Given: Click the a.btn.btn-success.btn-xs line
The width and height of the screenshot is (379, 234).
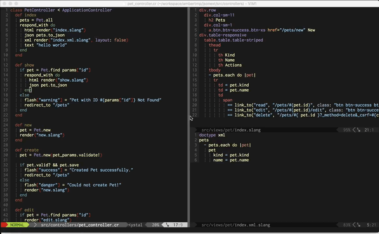Looking at the screenshot, I should (x=262, y=30).
